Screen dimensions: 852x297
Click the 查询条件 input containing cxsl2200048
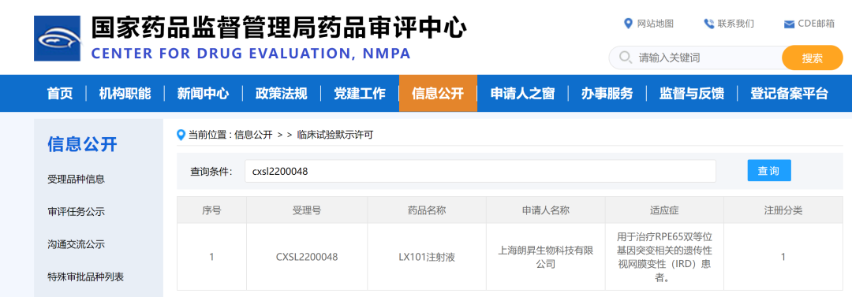480,171
